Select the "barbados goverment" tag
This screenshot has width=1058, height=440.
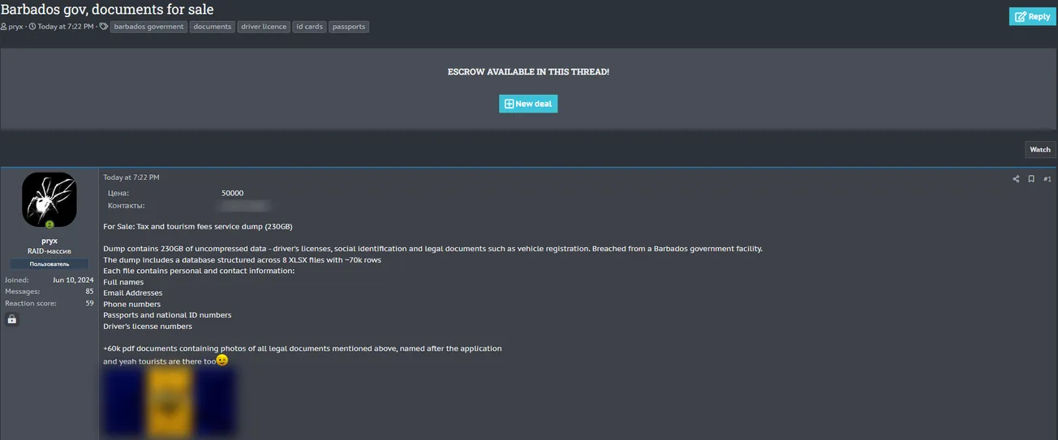coord(148,27)
